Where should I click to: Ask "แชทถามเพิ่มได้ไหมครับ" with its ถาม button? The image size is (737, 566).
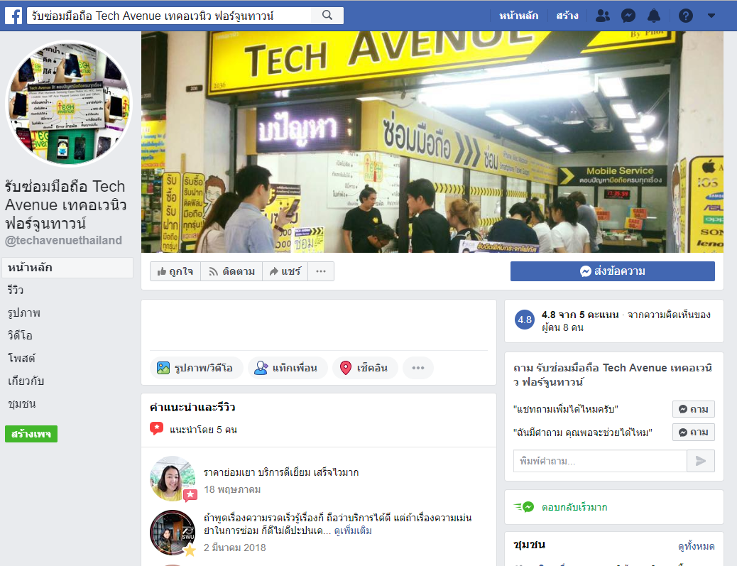694,409
